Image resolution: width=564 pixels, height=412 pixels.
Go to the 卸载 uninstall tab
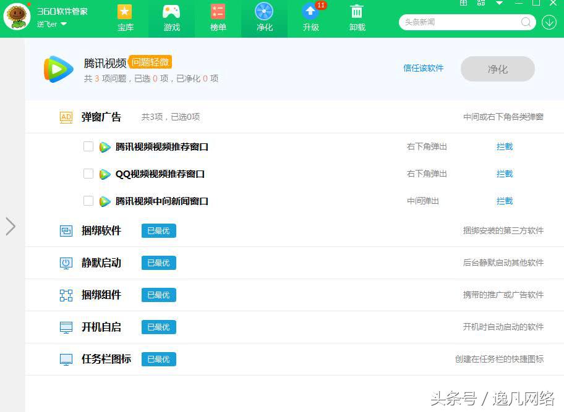357,19
